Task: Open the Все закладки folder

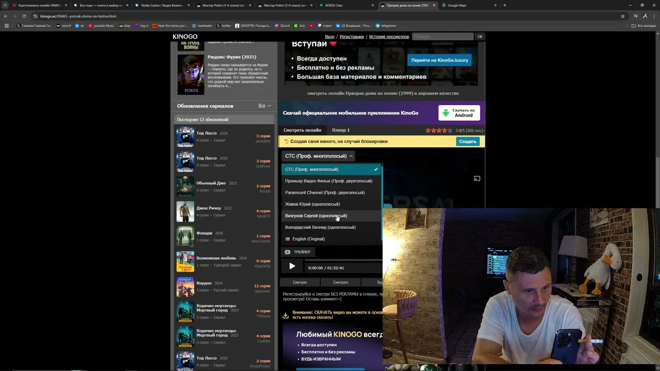Action: 644,26
